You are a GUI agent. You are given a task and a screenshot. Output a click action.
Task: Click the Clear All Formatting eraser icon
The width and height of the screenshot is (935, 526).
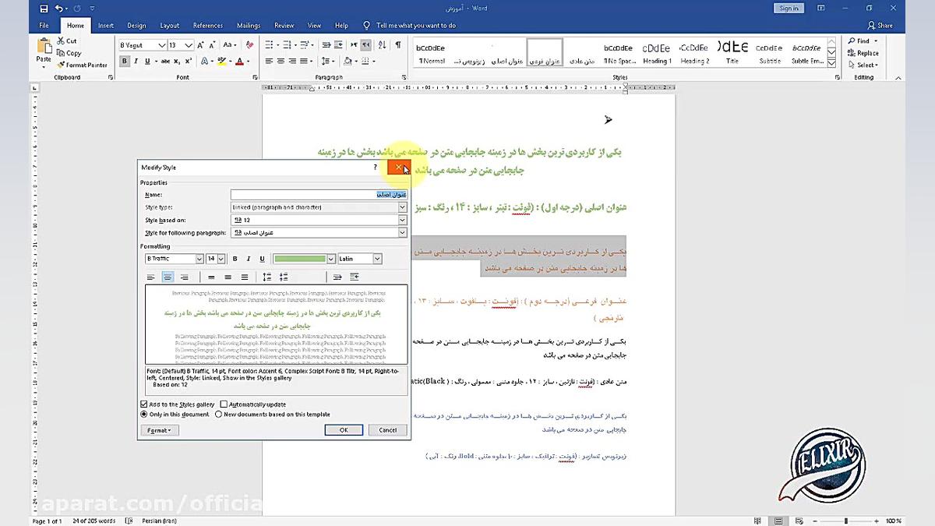pos(251,45)
